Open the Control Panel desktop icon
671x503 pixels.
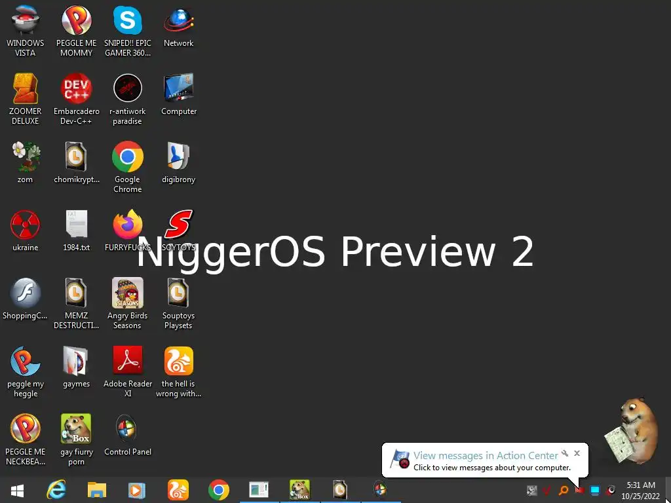(128, 434)
